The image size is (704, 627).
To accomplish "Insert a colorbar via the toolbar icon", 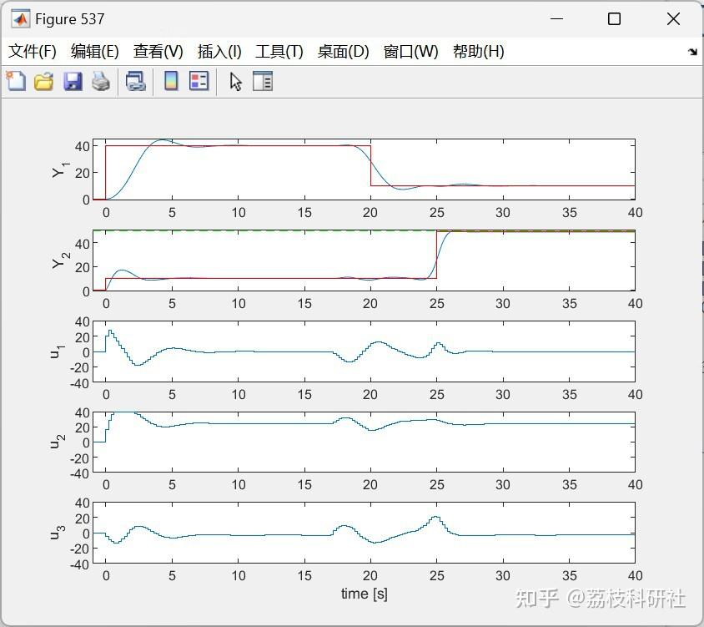I will point(171,81).
